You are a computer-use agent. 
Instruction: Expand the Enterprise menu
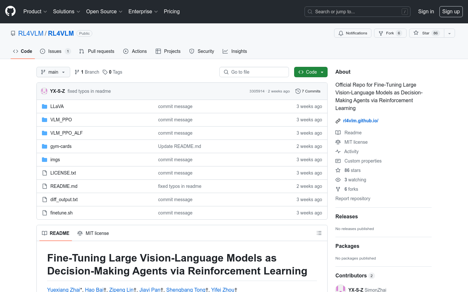pos(143,11)
